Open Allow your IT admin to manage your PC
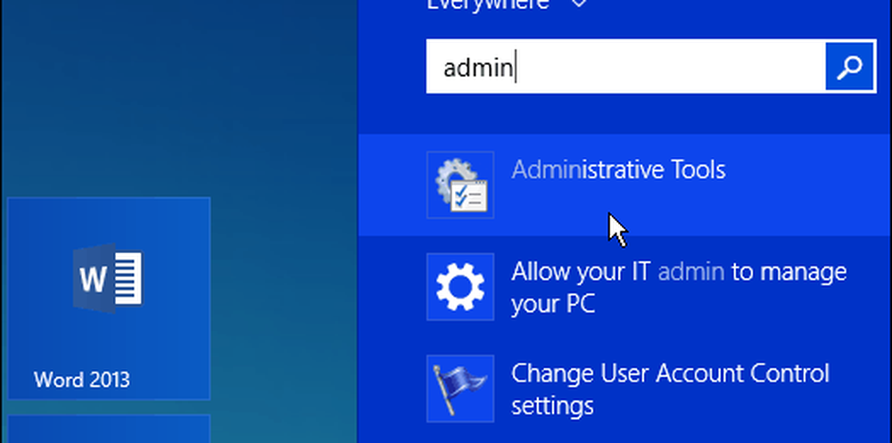Screen dimensions: 892x443 624,287
